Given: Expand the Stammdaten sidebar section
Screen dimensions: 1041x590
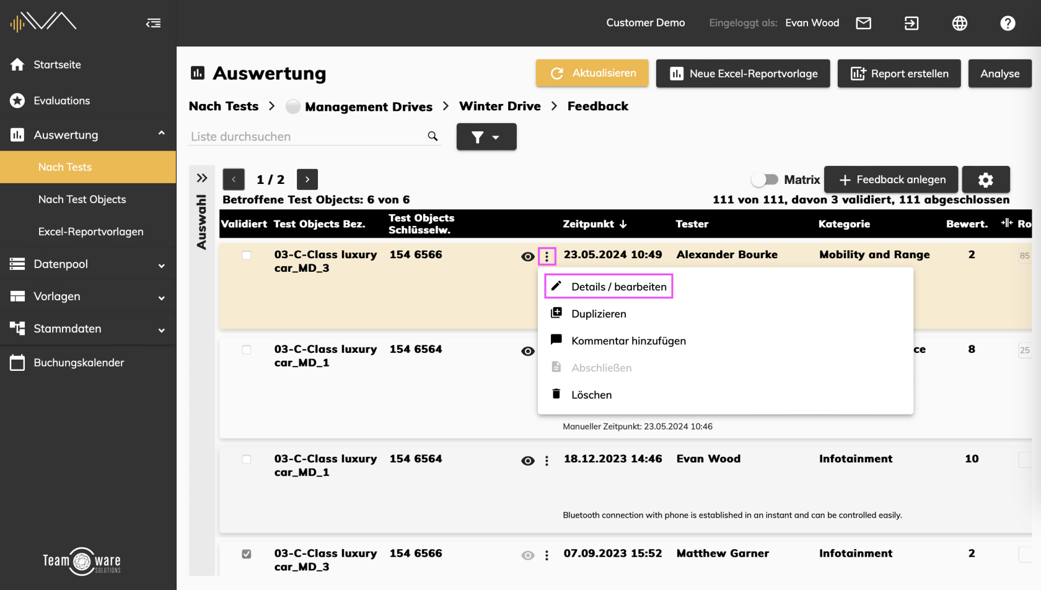Looking at the screenshot, I should click(162, 330).
